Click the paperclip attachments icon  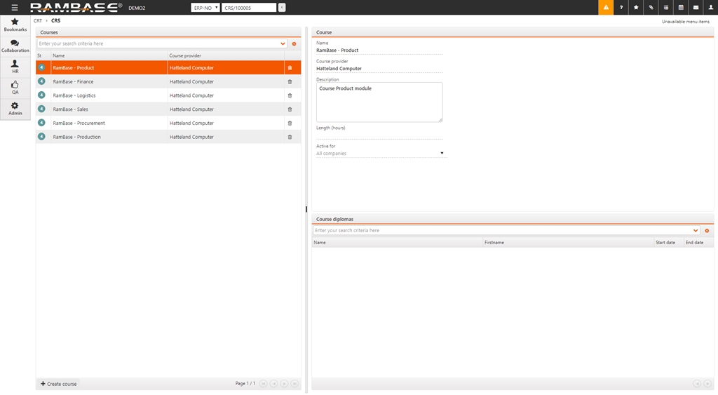(x=651, y=8)
